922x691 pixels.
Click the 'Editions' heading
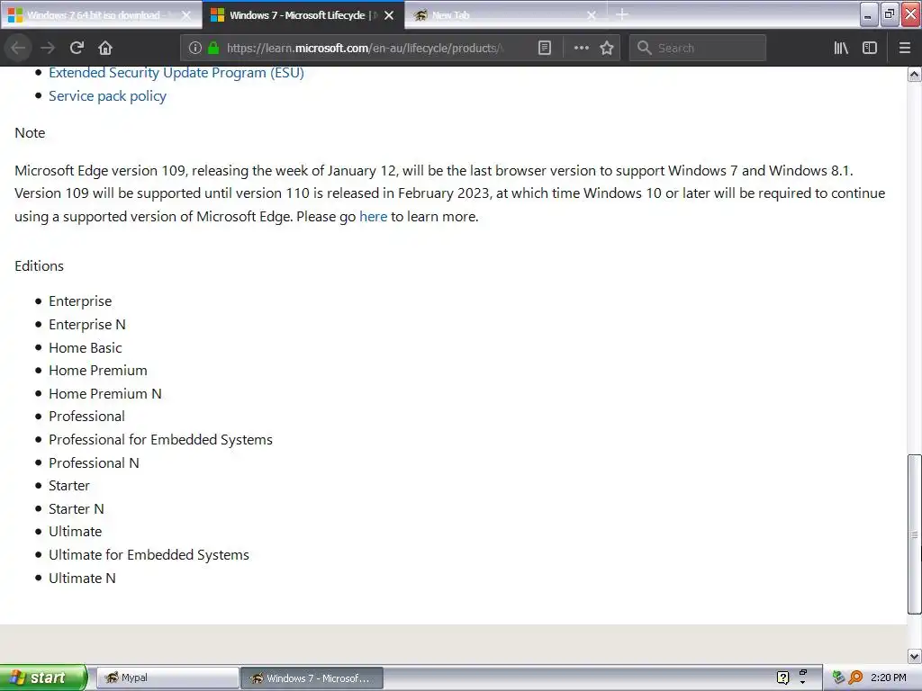coord(39,266)
